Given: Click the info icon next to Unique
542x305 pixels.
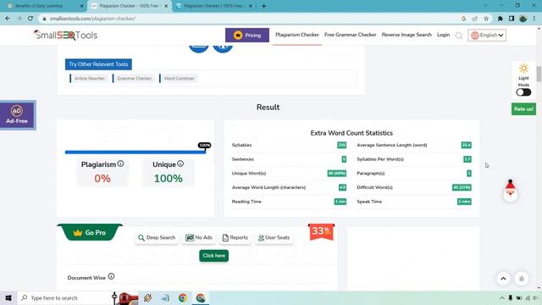Looking at the screenshot, I should [180, 164].
